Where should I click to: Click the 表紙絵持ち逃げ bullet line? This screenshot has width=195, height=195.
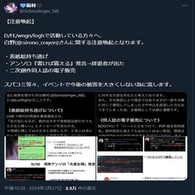coord(27,57)
